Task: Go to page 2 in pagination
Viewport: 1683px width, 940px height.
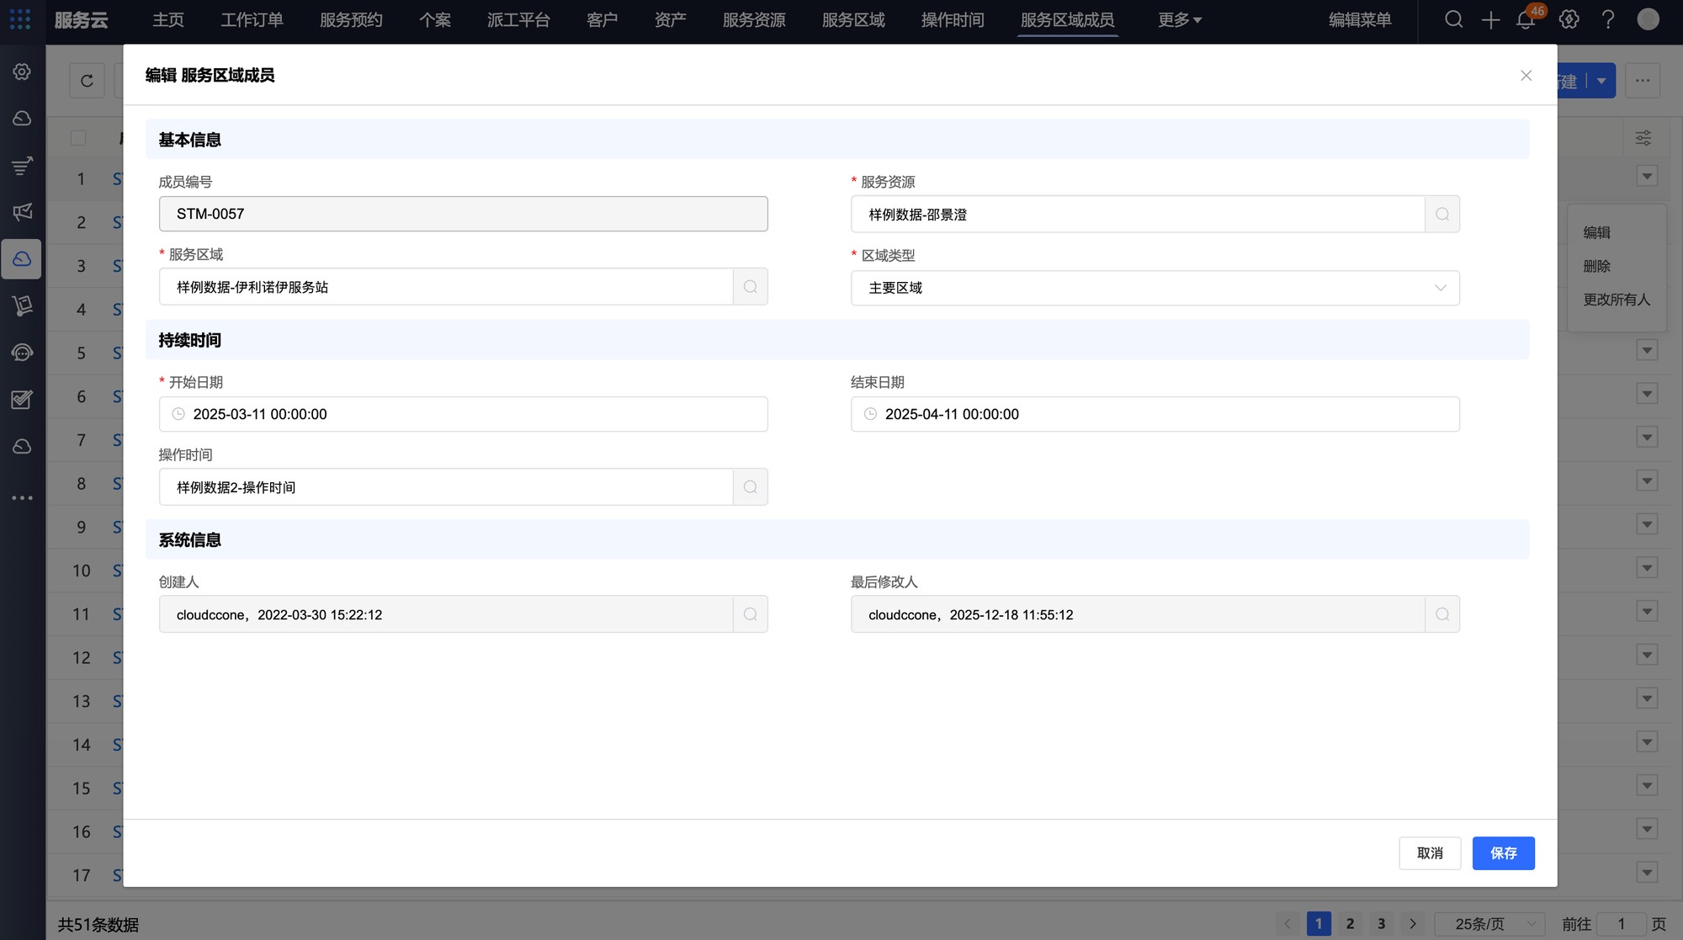Action: [1350, 924]
